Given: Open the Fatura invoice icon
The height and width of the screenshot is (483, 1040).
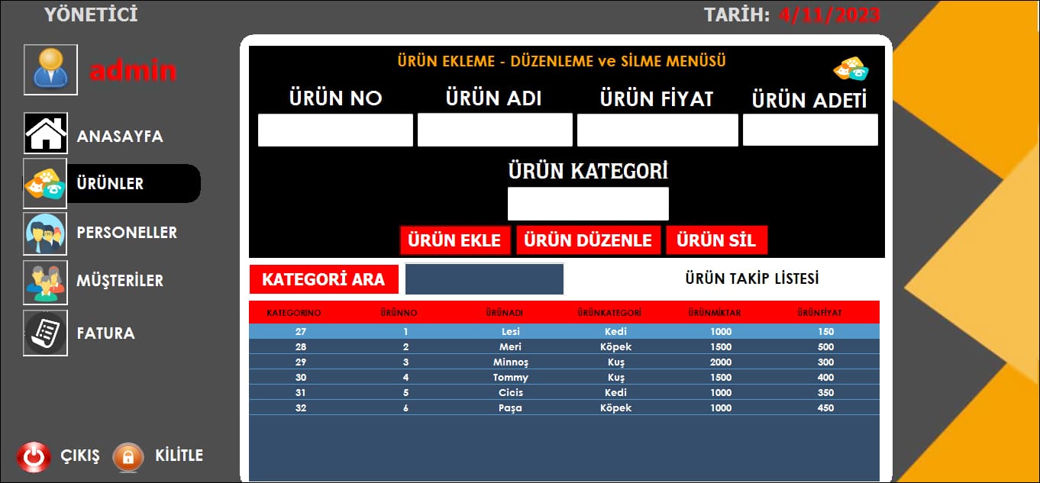Looking at the screenshot, I should (x=45, y=333).
